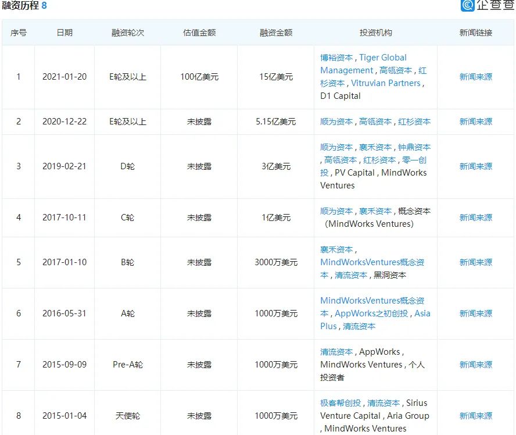The image size is (516, 435).
Task: Open 新闻来源 link for the 天使轮 row
Action: (476, 416)
